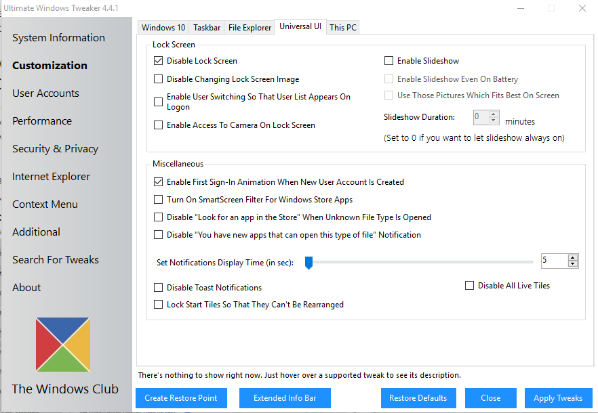Uncheck Disable Lock Screen

pos(158,60)
